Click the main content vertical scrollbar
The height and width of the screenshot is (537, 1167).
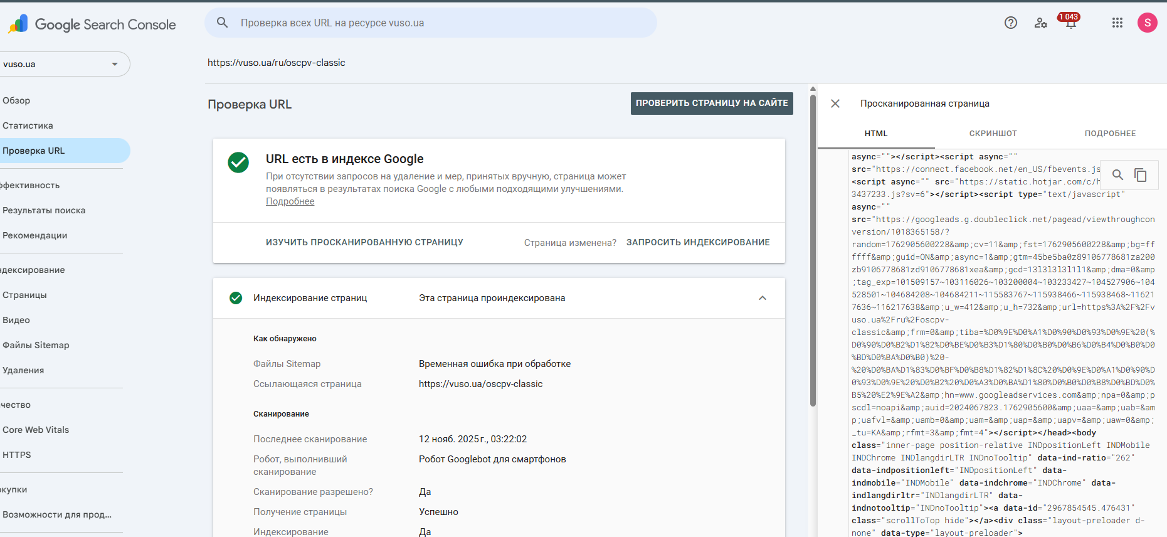[x=813, y=251]
